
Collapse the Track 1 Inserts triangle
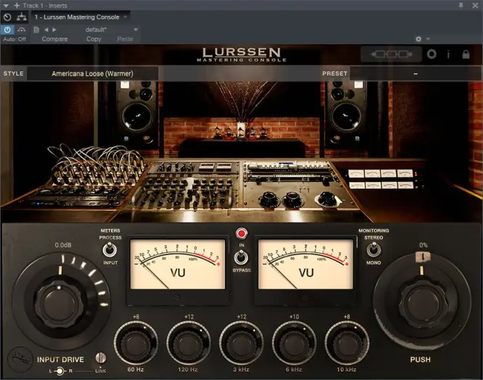(6, 6)
